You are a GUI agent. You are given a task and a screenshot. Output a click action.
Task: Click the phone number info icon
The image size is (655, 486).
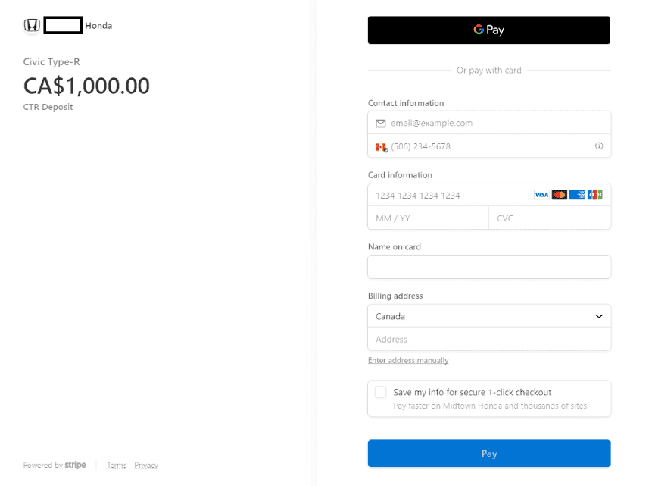pos(599,146)
